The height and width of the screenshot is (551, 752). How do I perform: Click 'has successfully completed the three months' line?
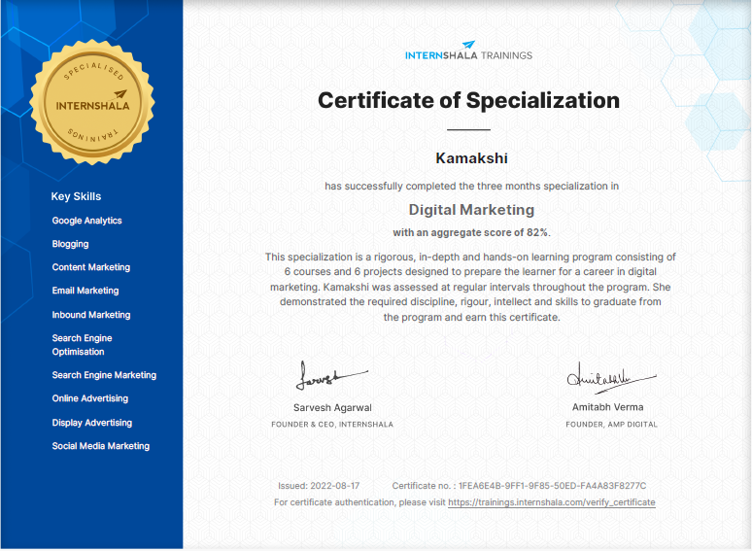471,186
